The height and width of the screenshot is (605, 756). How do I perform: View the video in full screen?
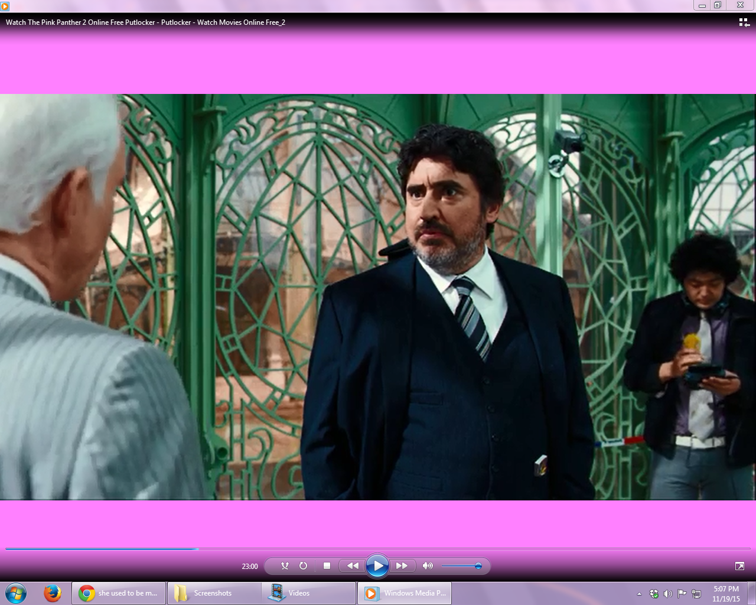pyautogui.click(x=739, y=566)
